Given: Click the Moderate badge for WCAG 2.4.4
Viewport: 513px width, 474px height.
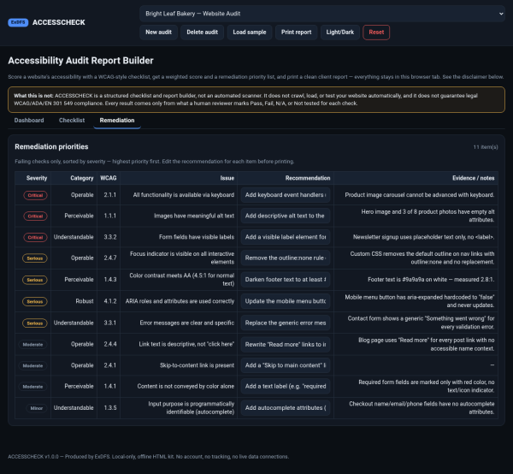Looking at the screenshot, I should pos(32,345).
